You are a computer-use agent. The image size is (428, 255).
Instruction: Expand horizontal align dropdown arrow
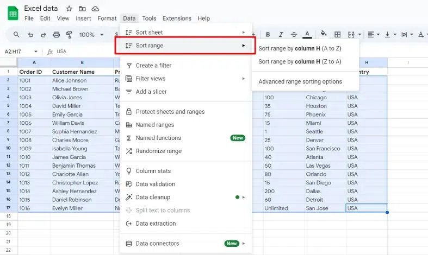[378, 35]
